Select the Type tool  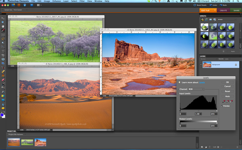pos(3,51)
